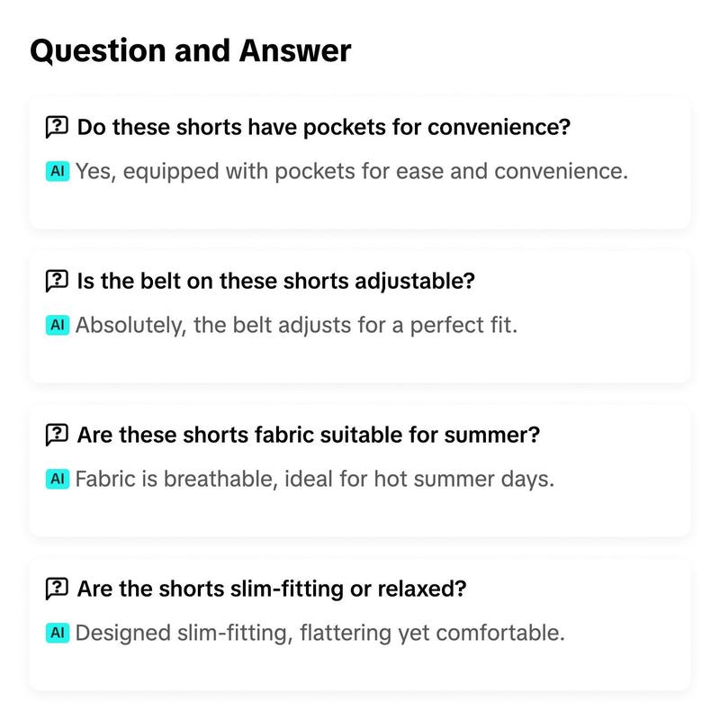
Task: Click the question icon beside summer fabric question
Action: [x=57, y=435]
